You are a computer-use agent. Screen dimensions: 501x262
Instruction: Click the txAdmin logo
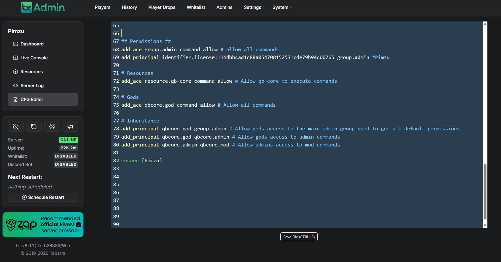[43, 7]
